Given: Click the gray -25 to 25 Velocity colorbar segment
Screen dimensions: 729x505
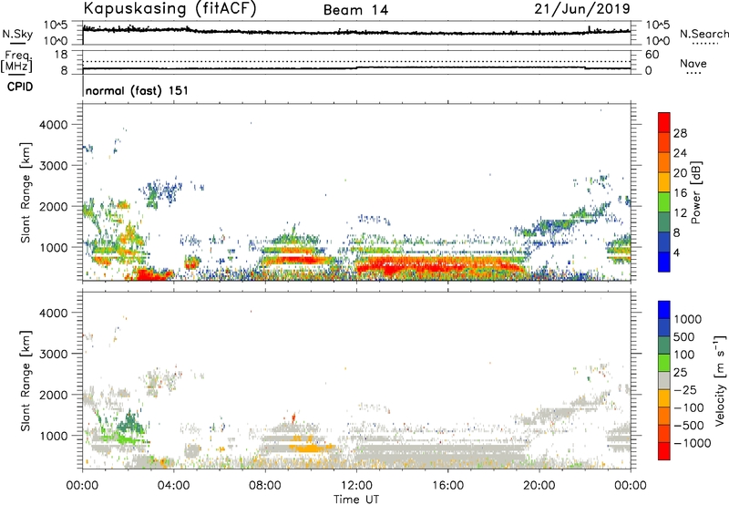Looking at the screenshot, I should coord(664,380).
